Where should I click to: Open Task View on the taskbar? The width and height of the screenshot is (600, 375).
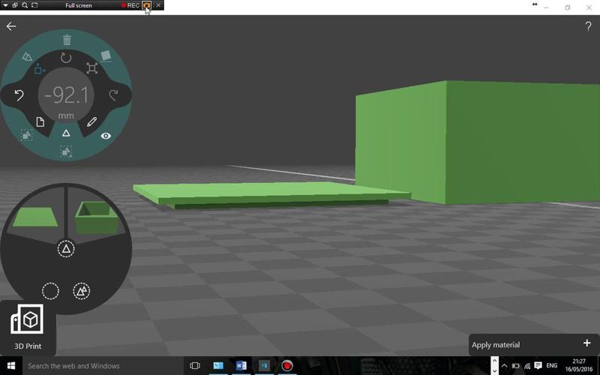(195, 366)
